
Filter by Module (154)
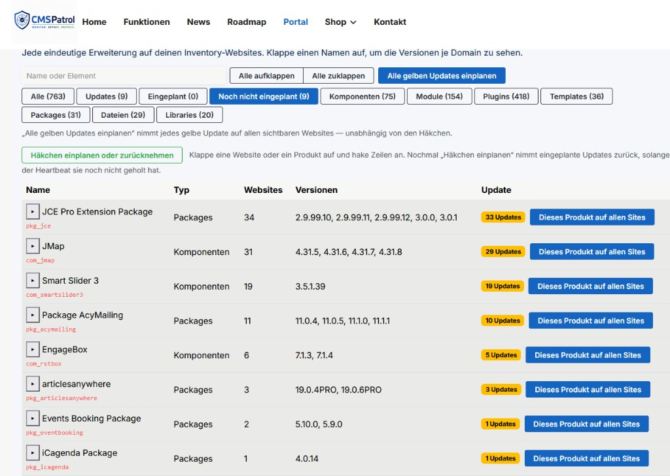click(x=439, y=97)
